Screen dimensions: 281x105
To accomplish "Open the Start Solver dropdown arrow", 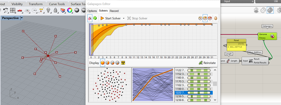I will (124, 18).
